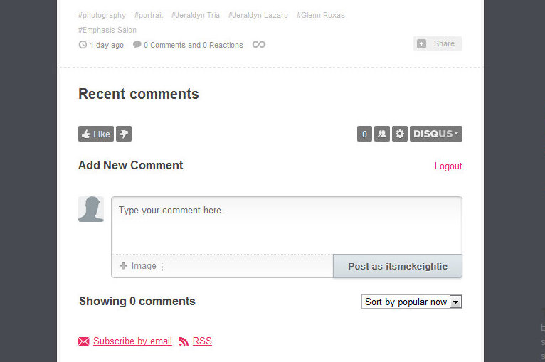Open the community user icon button
Viewport: 545px width, 362px height.
coord(381,134)
